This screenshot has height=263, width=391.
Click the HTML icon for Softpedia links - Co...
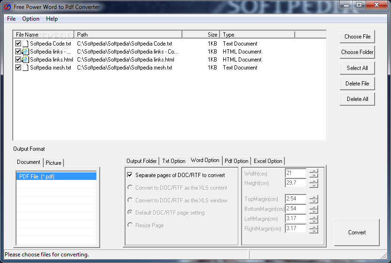tap(25, 52)
